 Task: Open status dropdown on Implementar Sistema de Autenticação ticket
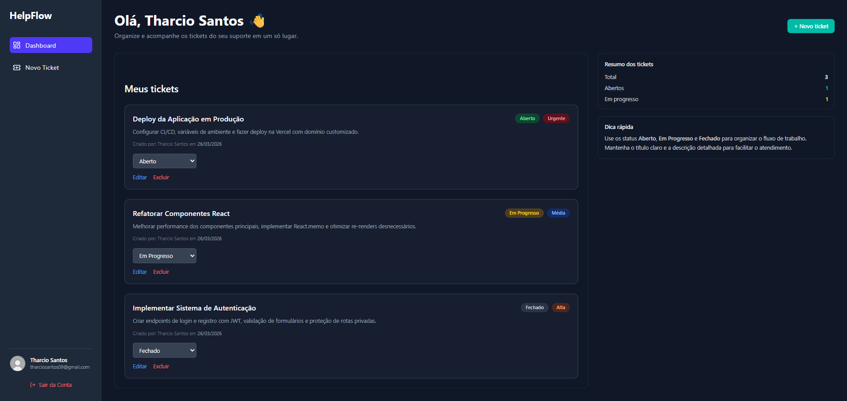(x=165, y=350)
